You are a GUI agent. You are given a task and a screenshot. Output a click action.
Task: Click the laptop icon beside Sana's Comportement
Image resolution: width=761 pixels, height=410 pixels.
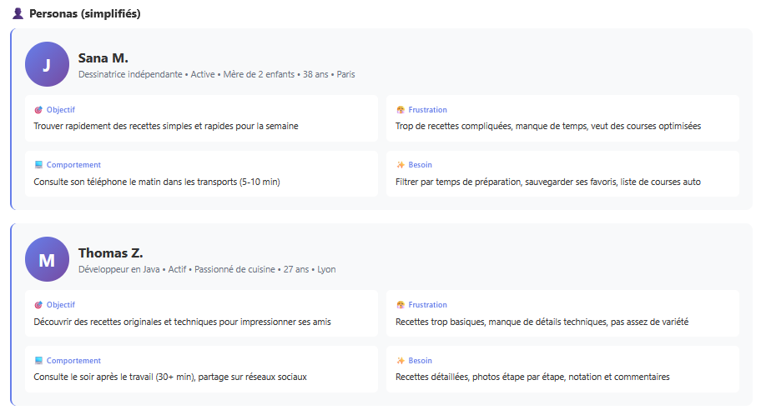[x=38, y=165]
